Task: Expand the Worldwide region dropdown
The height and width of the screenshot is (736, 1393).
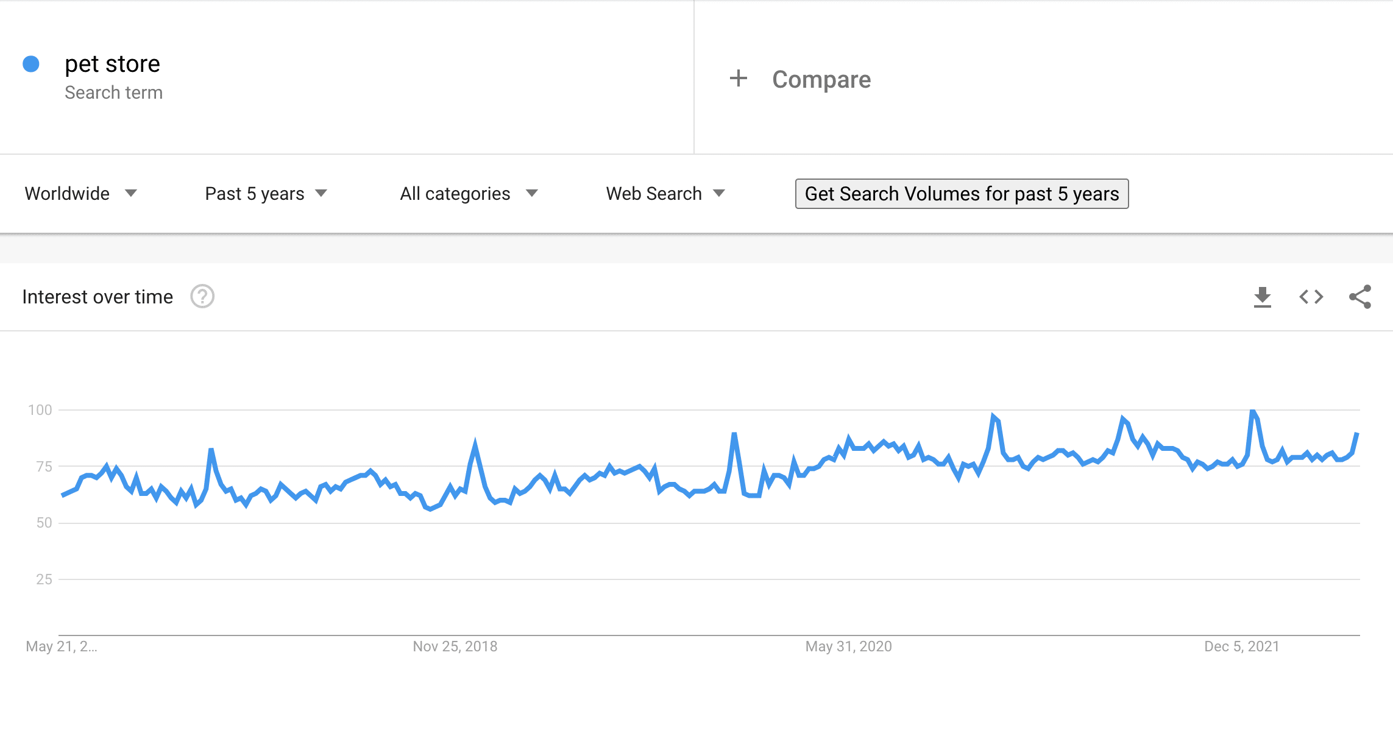Action: 81,194
